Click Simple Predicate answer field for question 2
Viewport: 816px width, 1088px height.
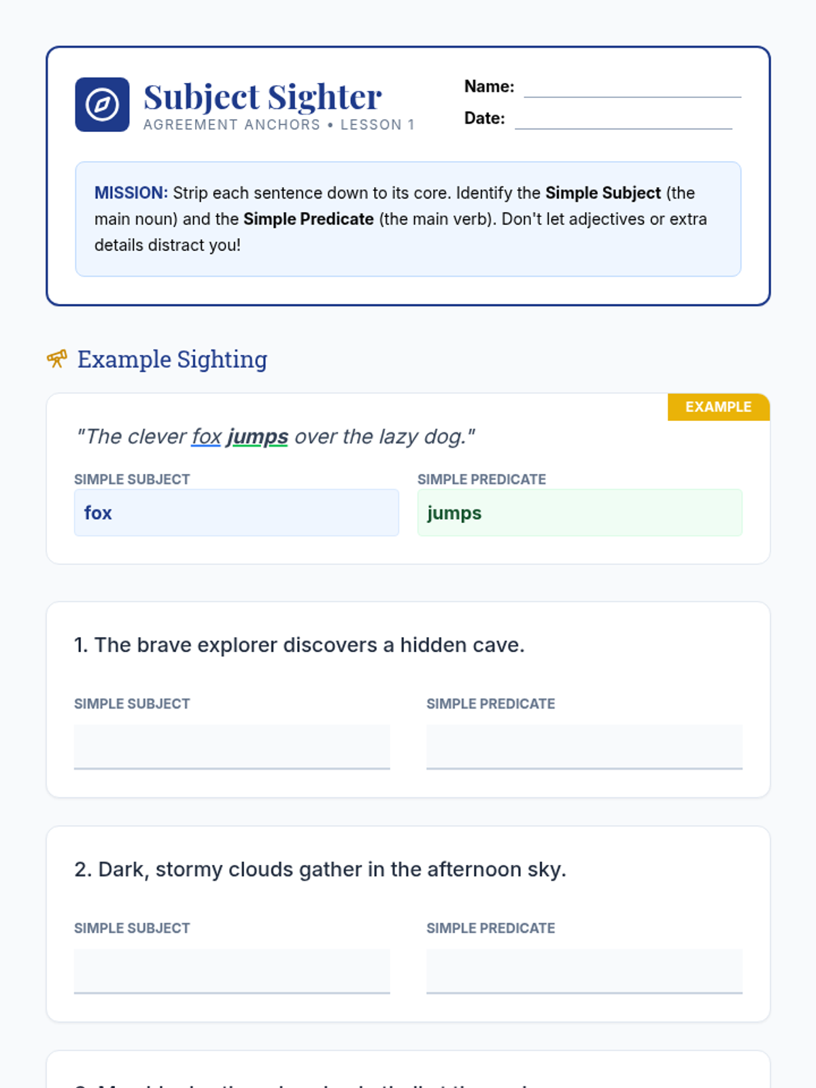(584, 970)
